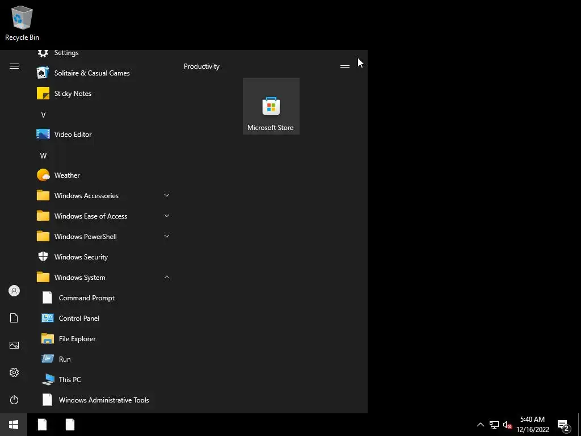This screenshot has width=581, height=436.
Task: Click the muted volume tray icon
Action: [x=507, y=425]
